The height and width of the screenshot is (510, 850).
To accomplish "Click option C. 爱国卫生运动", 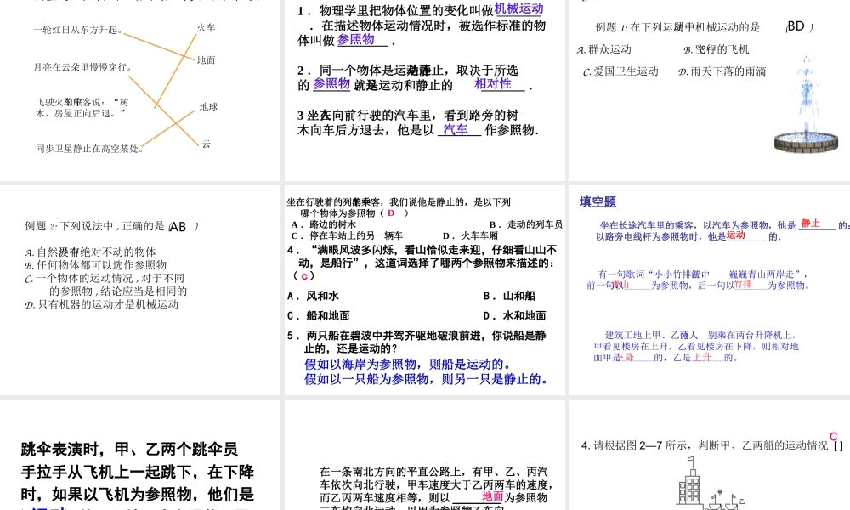I will (620, 71).
